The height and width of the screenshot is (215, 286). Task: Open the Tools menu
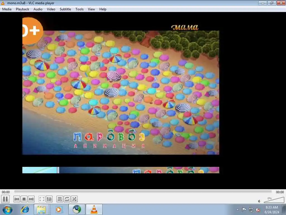pos(80,9)
